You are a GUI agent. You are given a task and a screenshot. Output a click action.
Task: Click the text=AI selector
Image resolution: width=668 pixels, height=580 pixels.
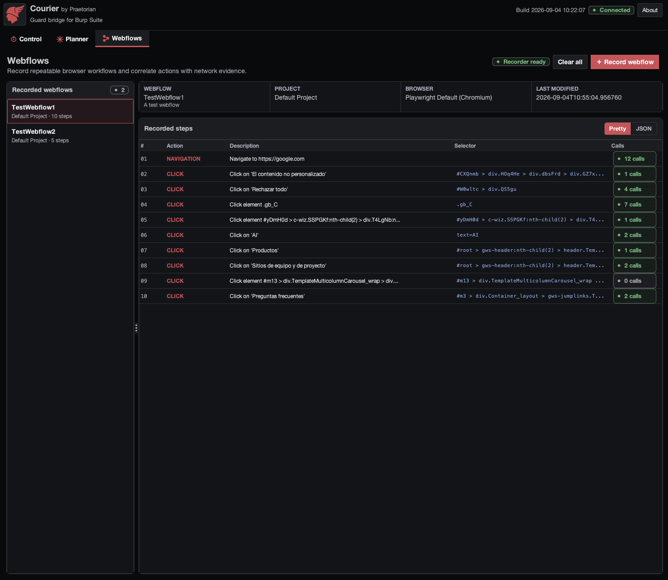point(468,235)
